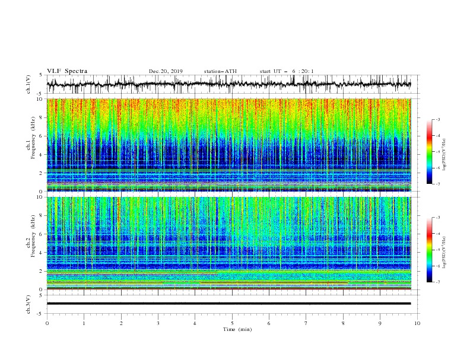Click tick "5" on the time axis
The width and height of the screenshot is (470, 363).
point(232,323)
